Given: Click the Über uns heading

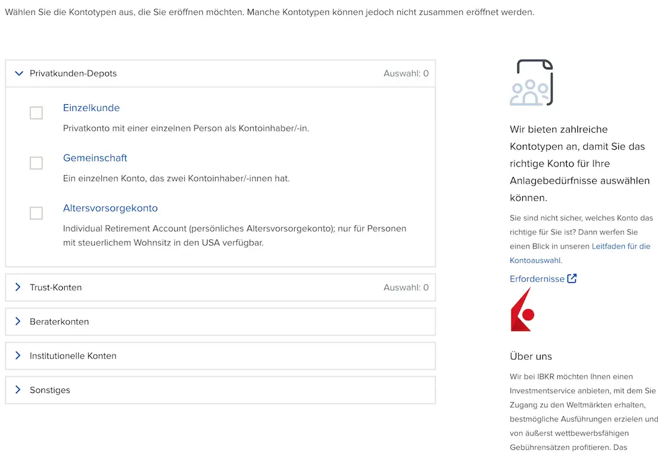Looking at the screenshot, I should point(531,356).
